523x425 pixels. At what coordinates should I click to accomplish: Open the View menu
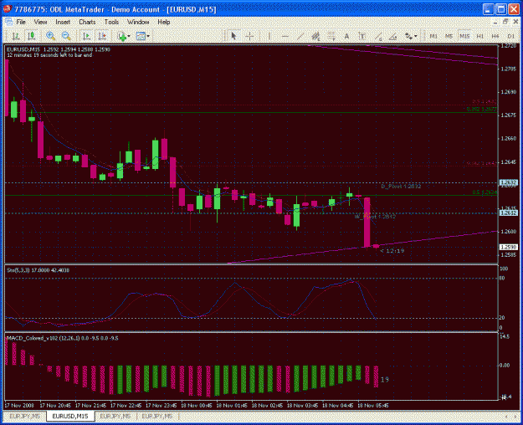(40, 22)
